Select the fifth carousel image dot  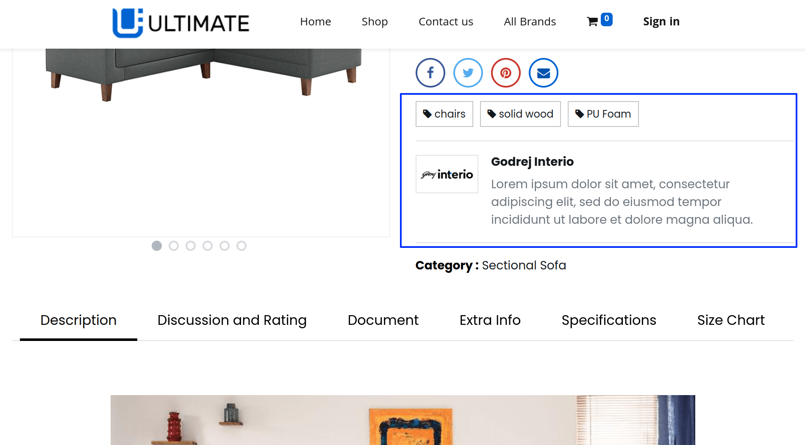pyautogui.click(x=225, y=246)
